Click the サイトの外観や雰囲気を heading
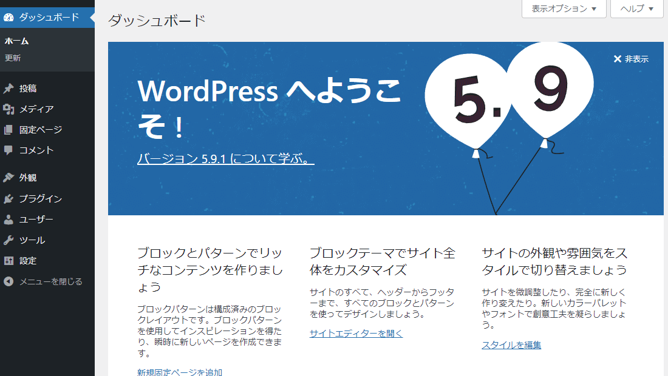This screenshot has height=376, width=668. tap(554, 261)
